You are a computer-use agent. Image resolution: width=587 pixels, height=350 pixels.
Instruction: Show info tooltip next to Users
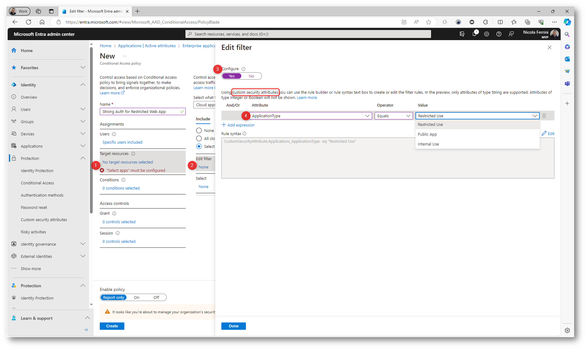114,134
